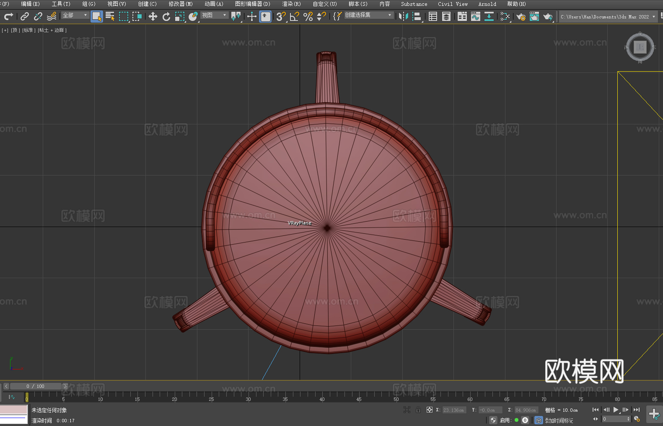Image resolution: width=663 pixels, height=426 pixels.
Task: Open the reference coordinate '视图' dropdown
Action: point(214,15)
